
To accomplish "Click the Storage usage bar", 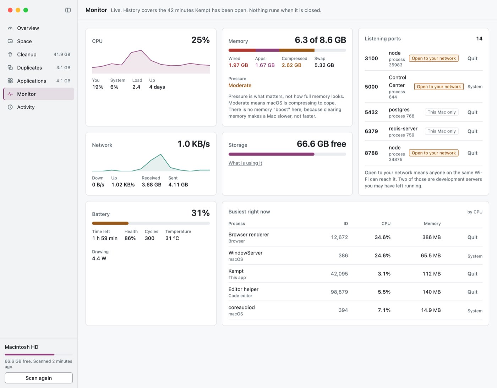I will (x=287, y=154).
